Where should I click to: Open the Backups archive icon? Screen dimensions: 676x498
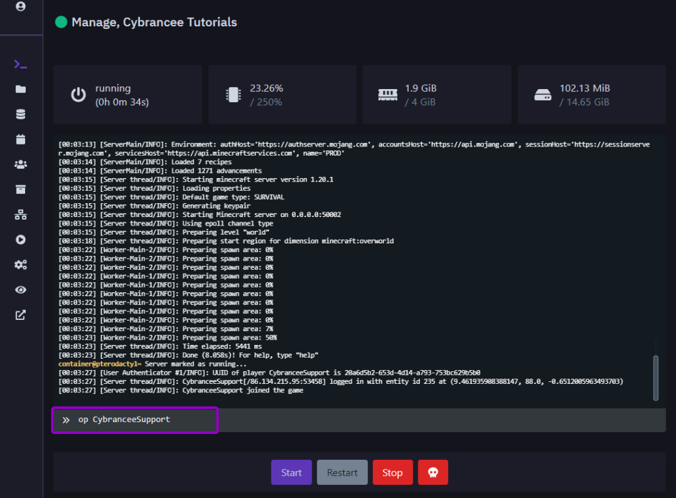[x=20, y=189]
